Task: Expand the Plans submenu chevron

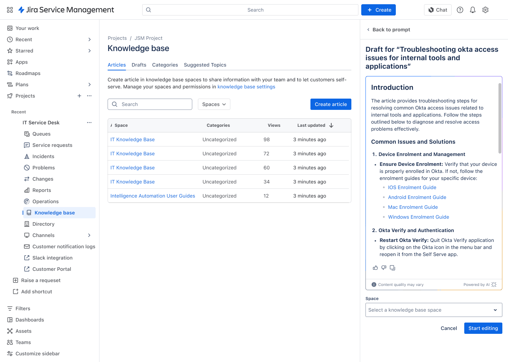Action: [89, 85]
